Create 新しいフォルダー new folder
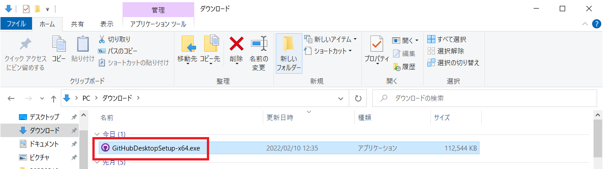Screen dimensions: 603x169 (289, 53)
